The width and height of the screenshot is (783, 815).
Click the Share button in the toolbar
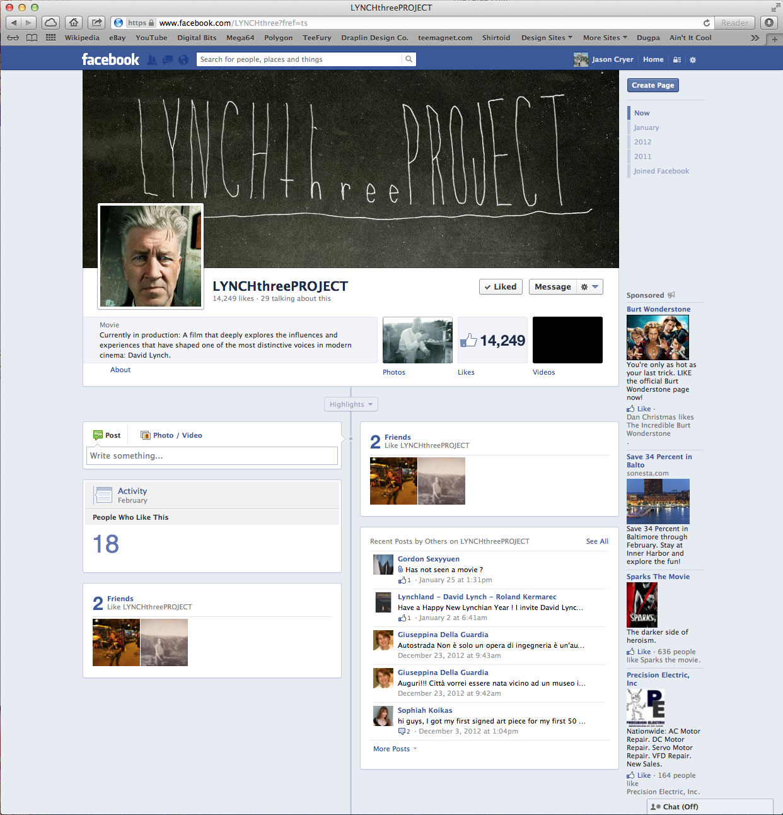pyautogui.click(x=96, y=23)
